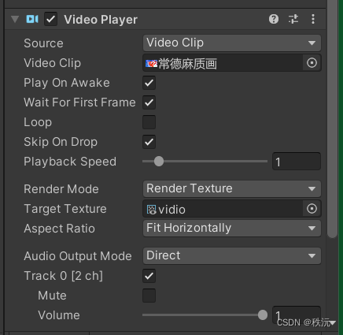Open the component presets icon
The height and width of the screenshot is (335, 343).
293,19
